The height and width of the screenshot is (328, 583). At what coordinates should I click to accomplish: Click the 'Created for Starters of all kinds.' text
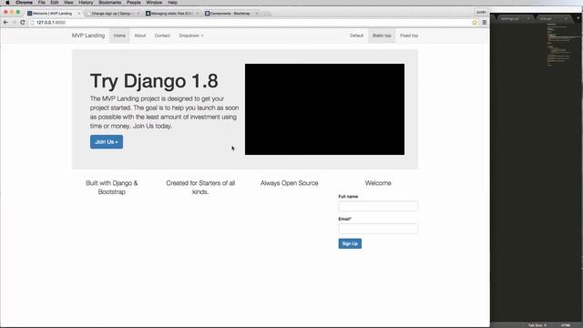pos(200,188)
